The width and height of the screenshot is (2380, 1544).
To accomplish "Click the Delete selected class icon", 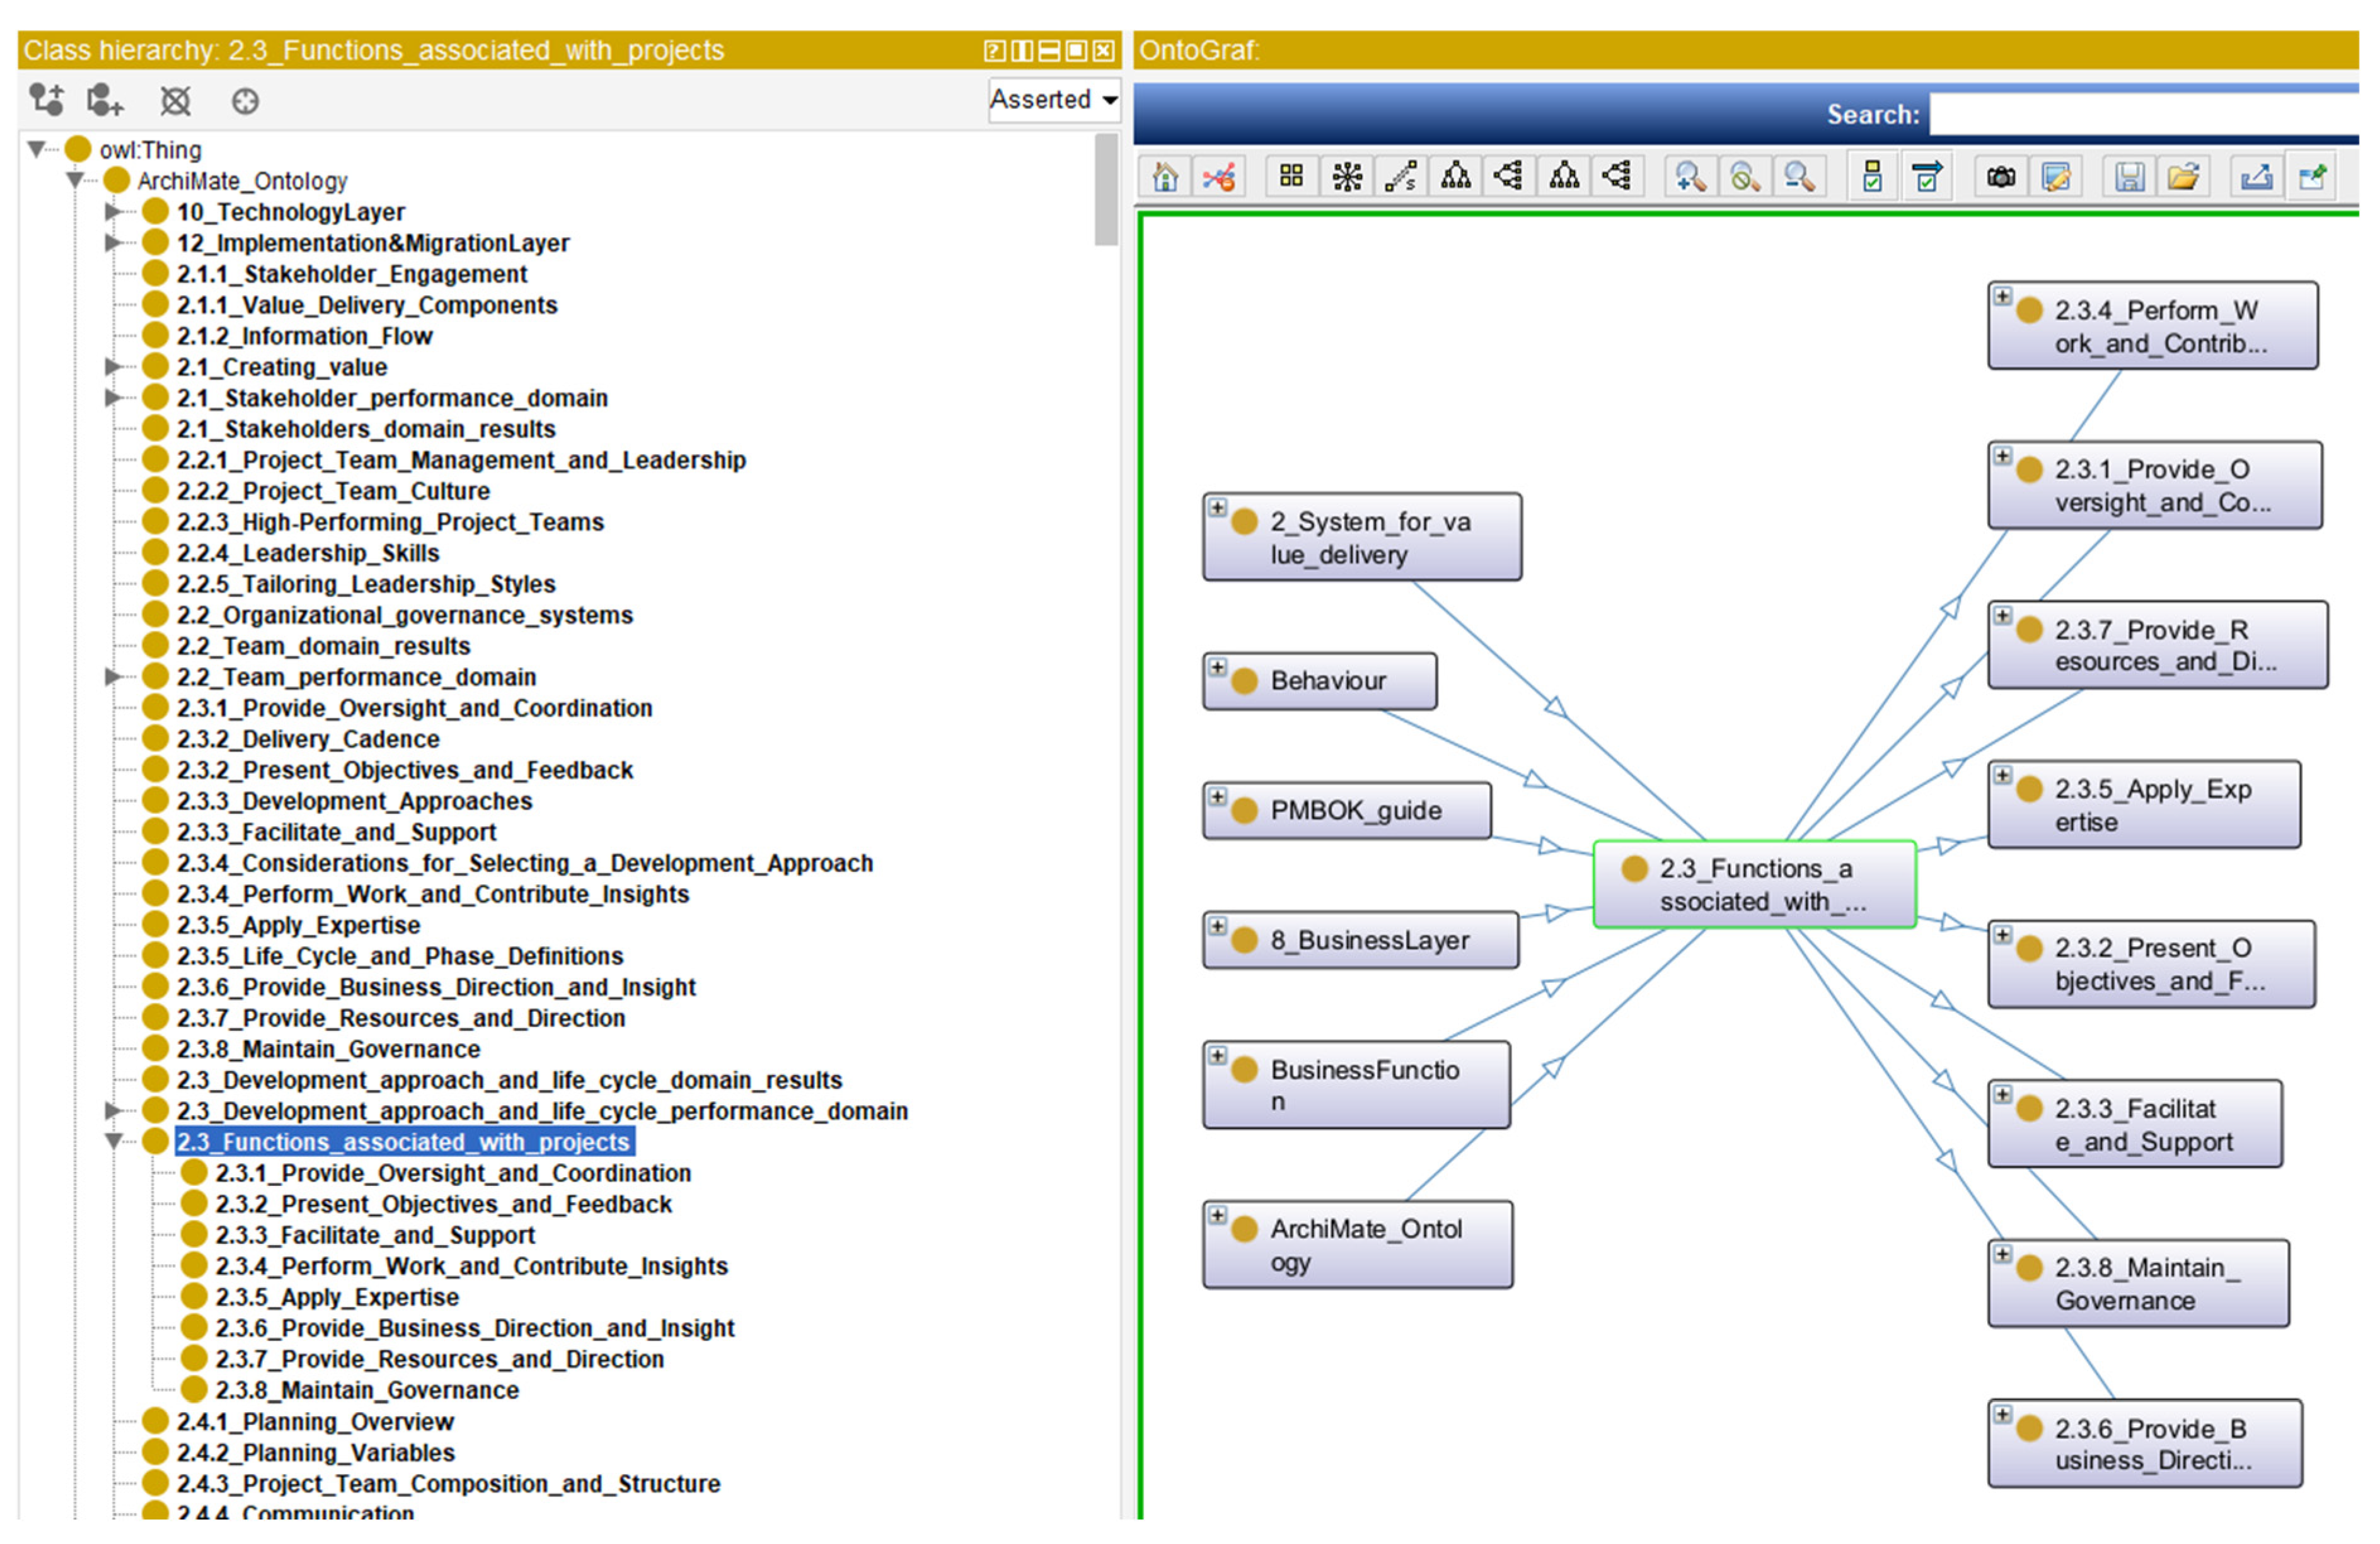I will pyautogui.click(x=175, y=101).
